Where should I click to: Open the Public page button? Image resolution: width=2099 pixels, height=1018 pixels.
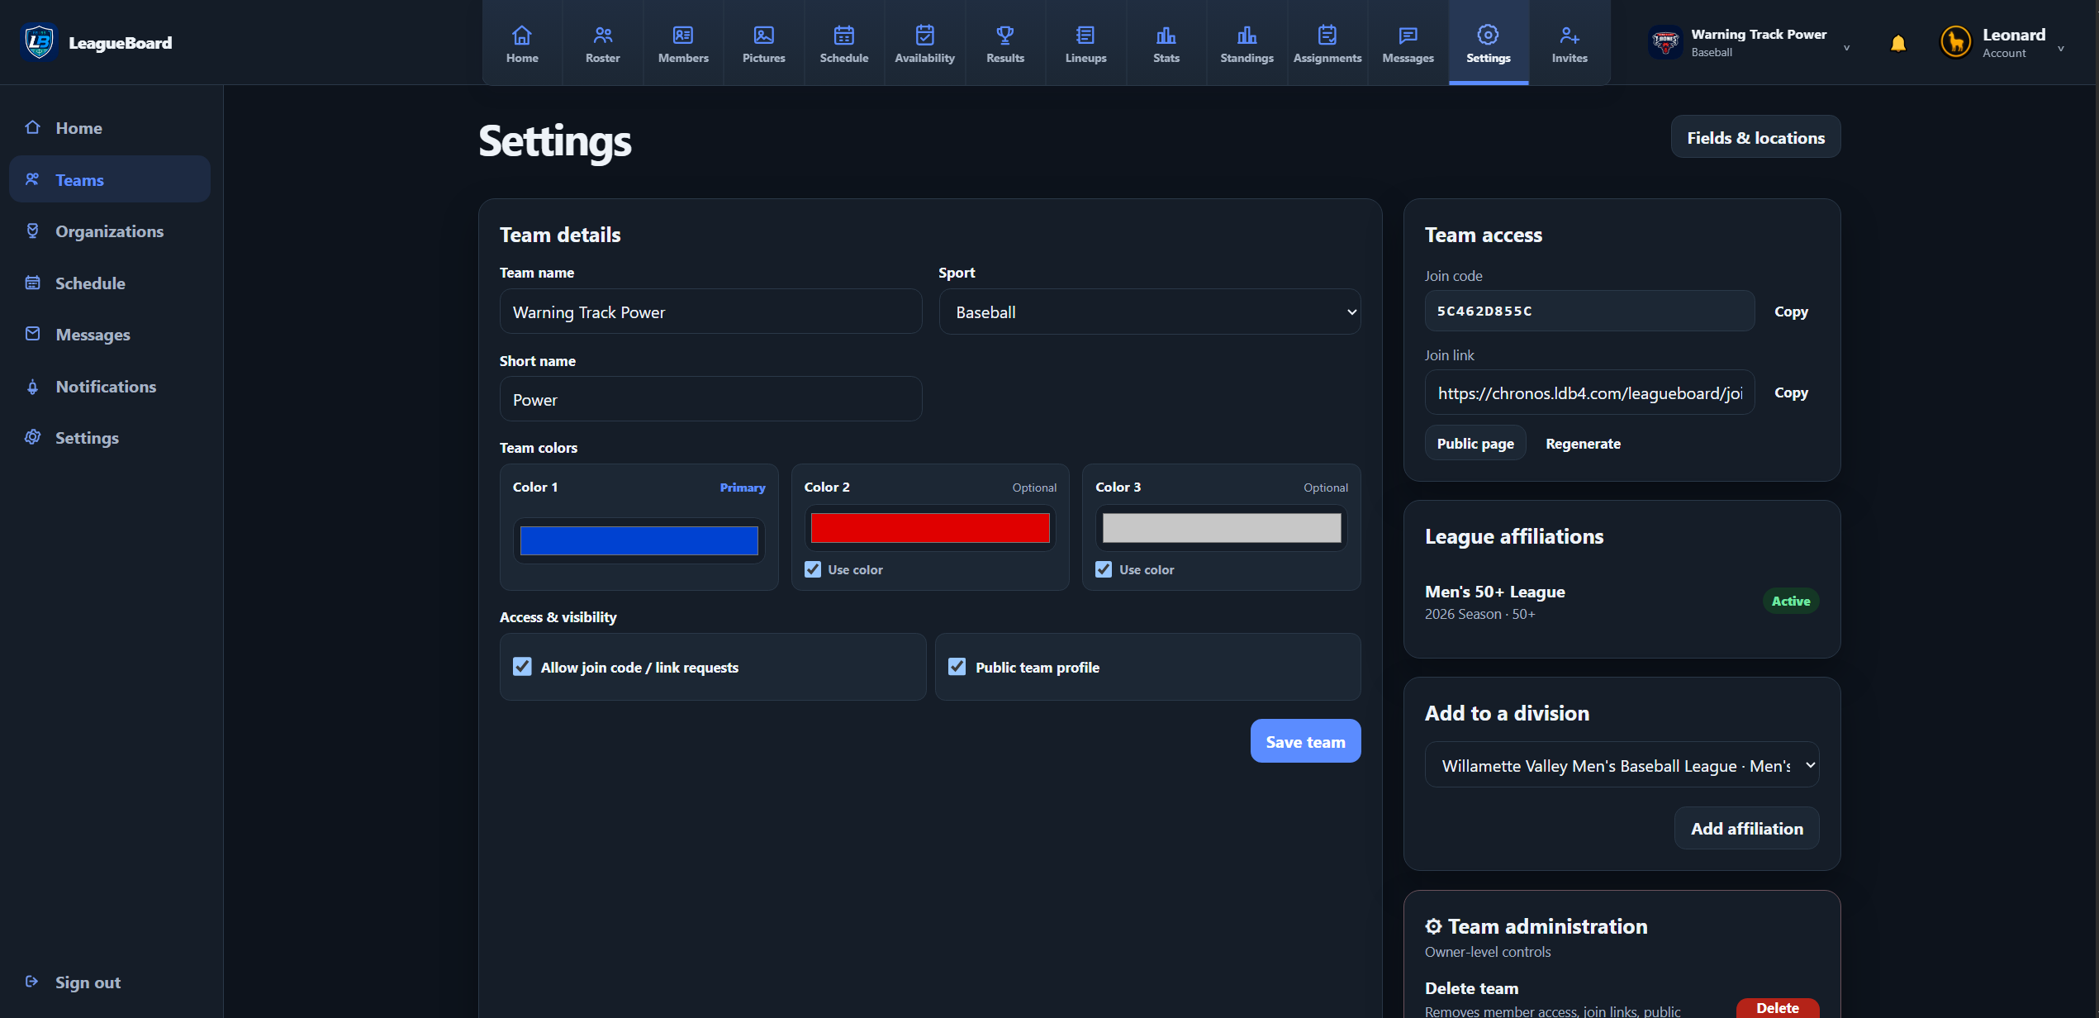(1475, 444)
